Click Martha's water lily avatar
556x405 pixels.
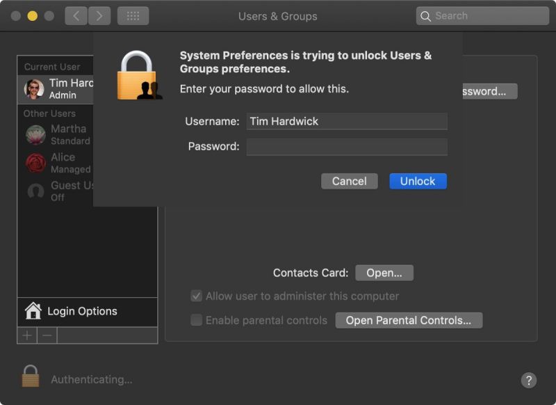point(35,134)
